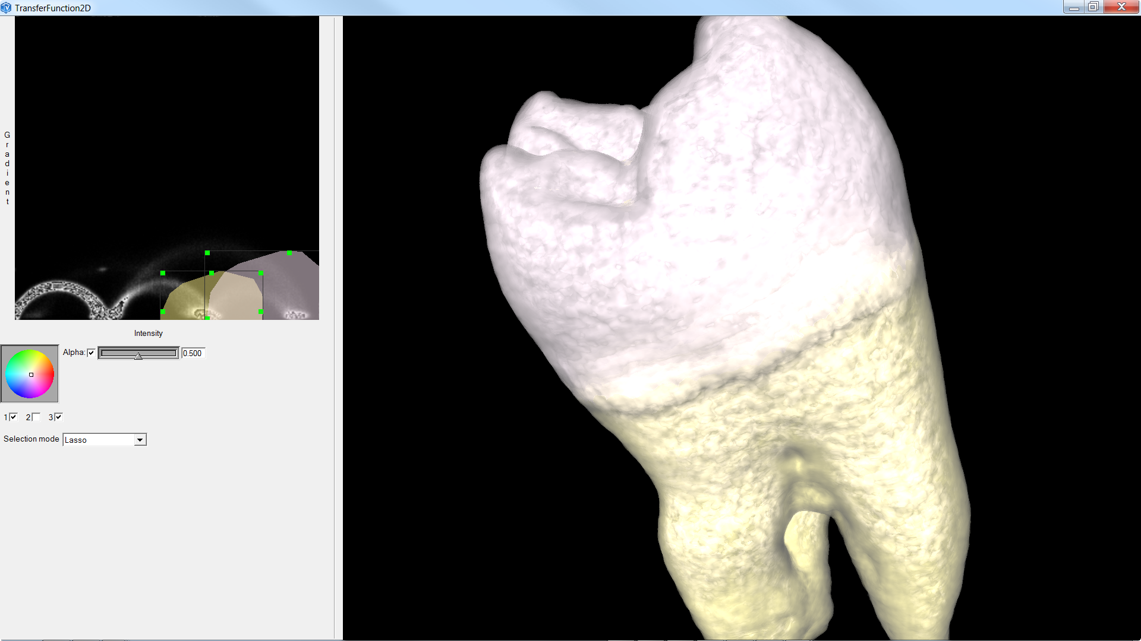Click the Alpha slider triangle thumb
The width and height of the screenshot is (1141, 641).
pyautogui.click(x=138, y=356)
